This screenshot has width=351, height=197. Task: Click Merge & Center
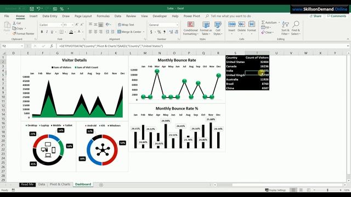[x=129, y=32]
